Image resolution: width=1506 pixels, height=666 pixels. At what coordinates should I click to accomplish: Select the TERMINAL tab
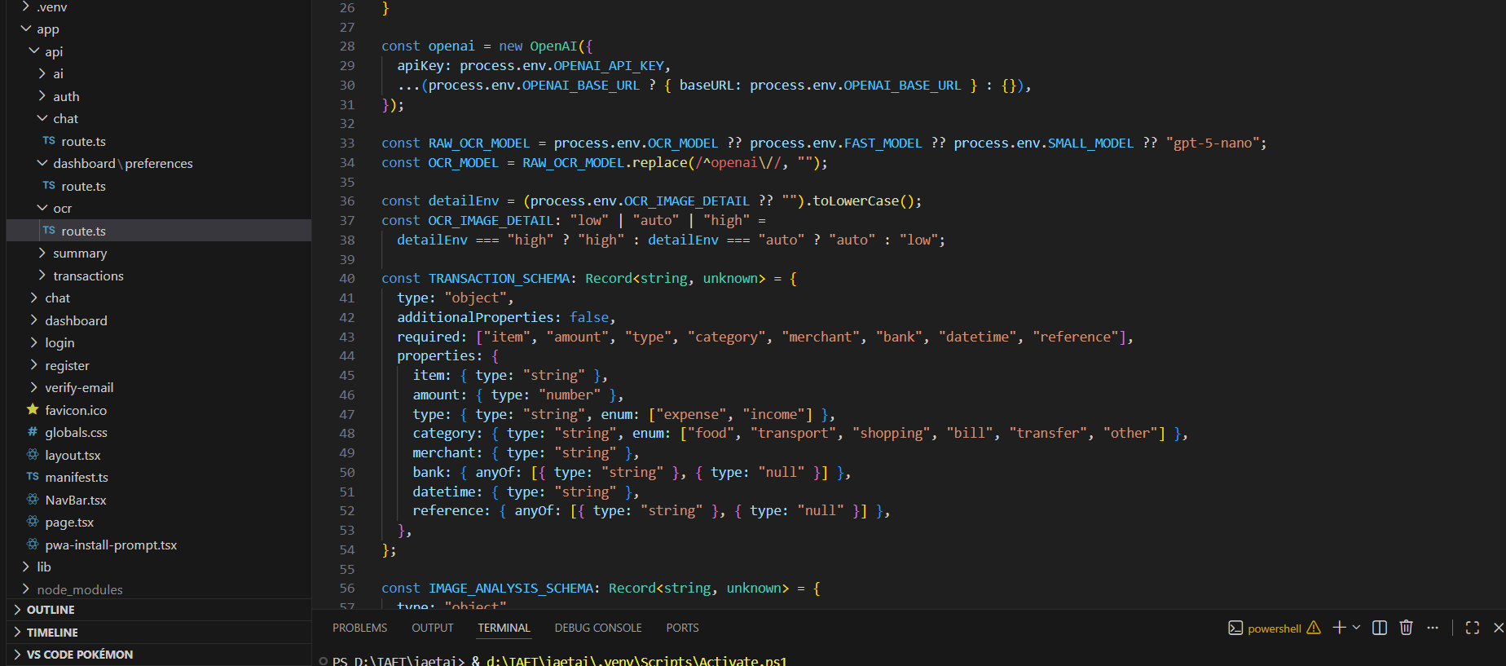point(504,628)
